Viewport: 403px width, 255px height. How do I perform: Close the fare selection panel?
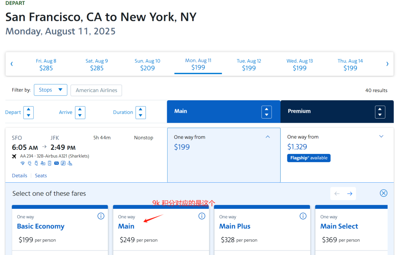point(384,193)
